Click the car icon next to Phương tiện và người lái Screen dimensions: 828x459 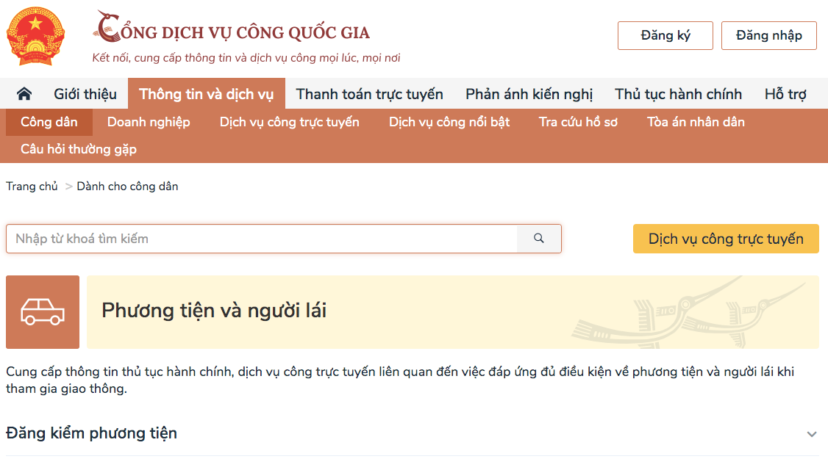click(x=42, y=311)
